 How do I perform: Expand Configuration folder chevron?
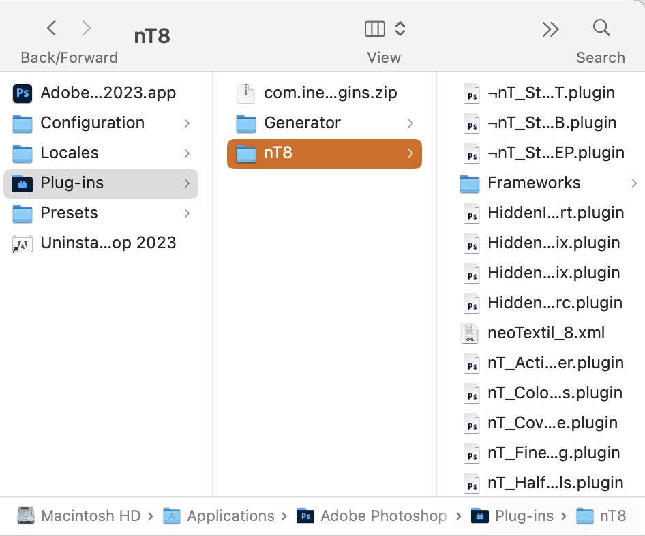[x=187, y=123]
